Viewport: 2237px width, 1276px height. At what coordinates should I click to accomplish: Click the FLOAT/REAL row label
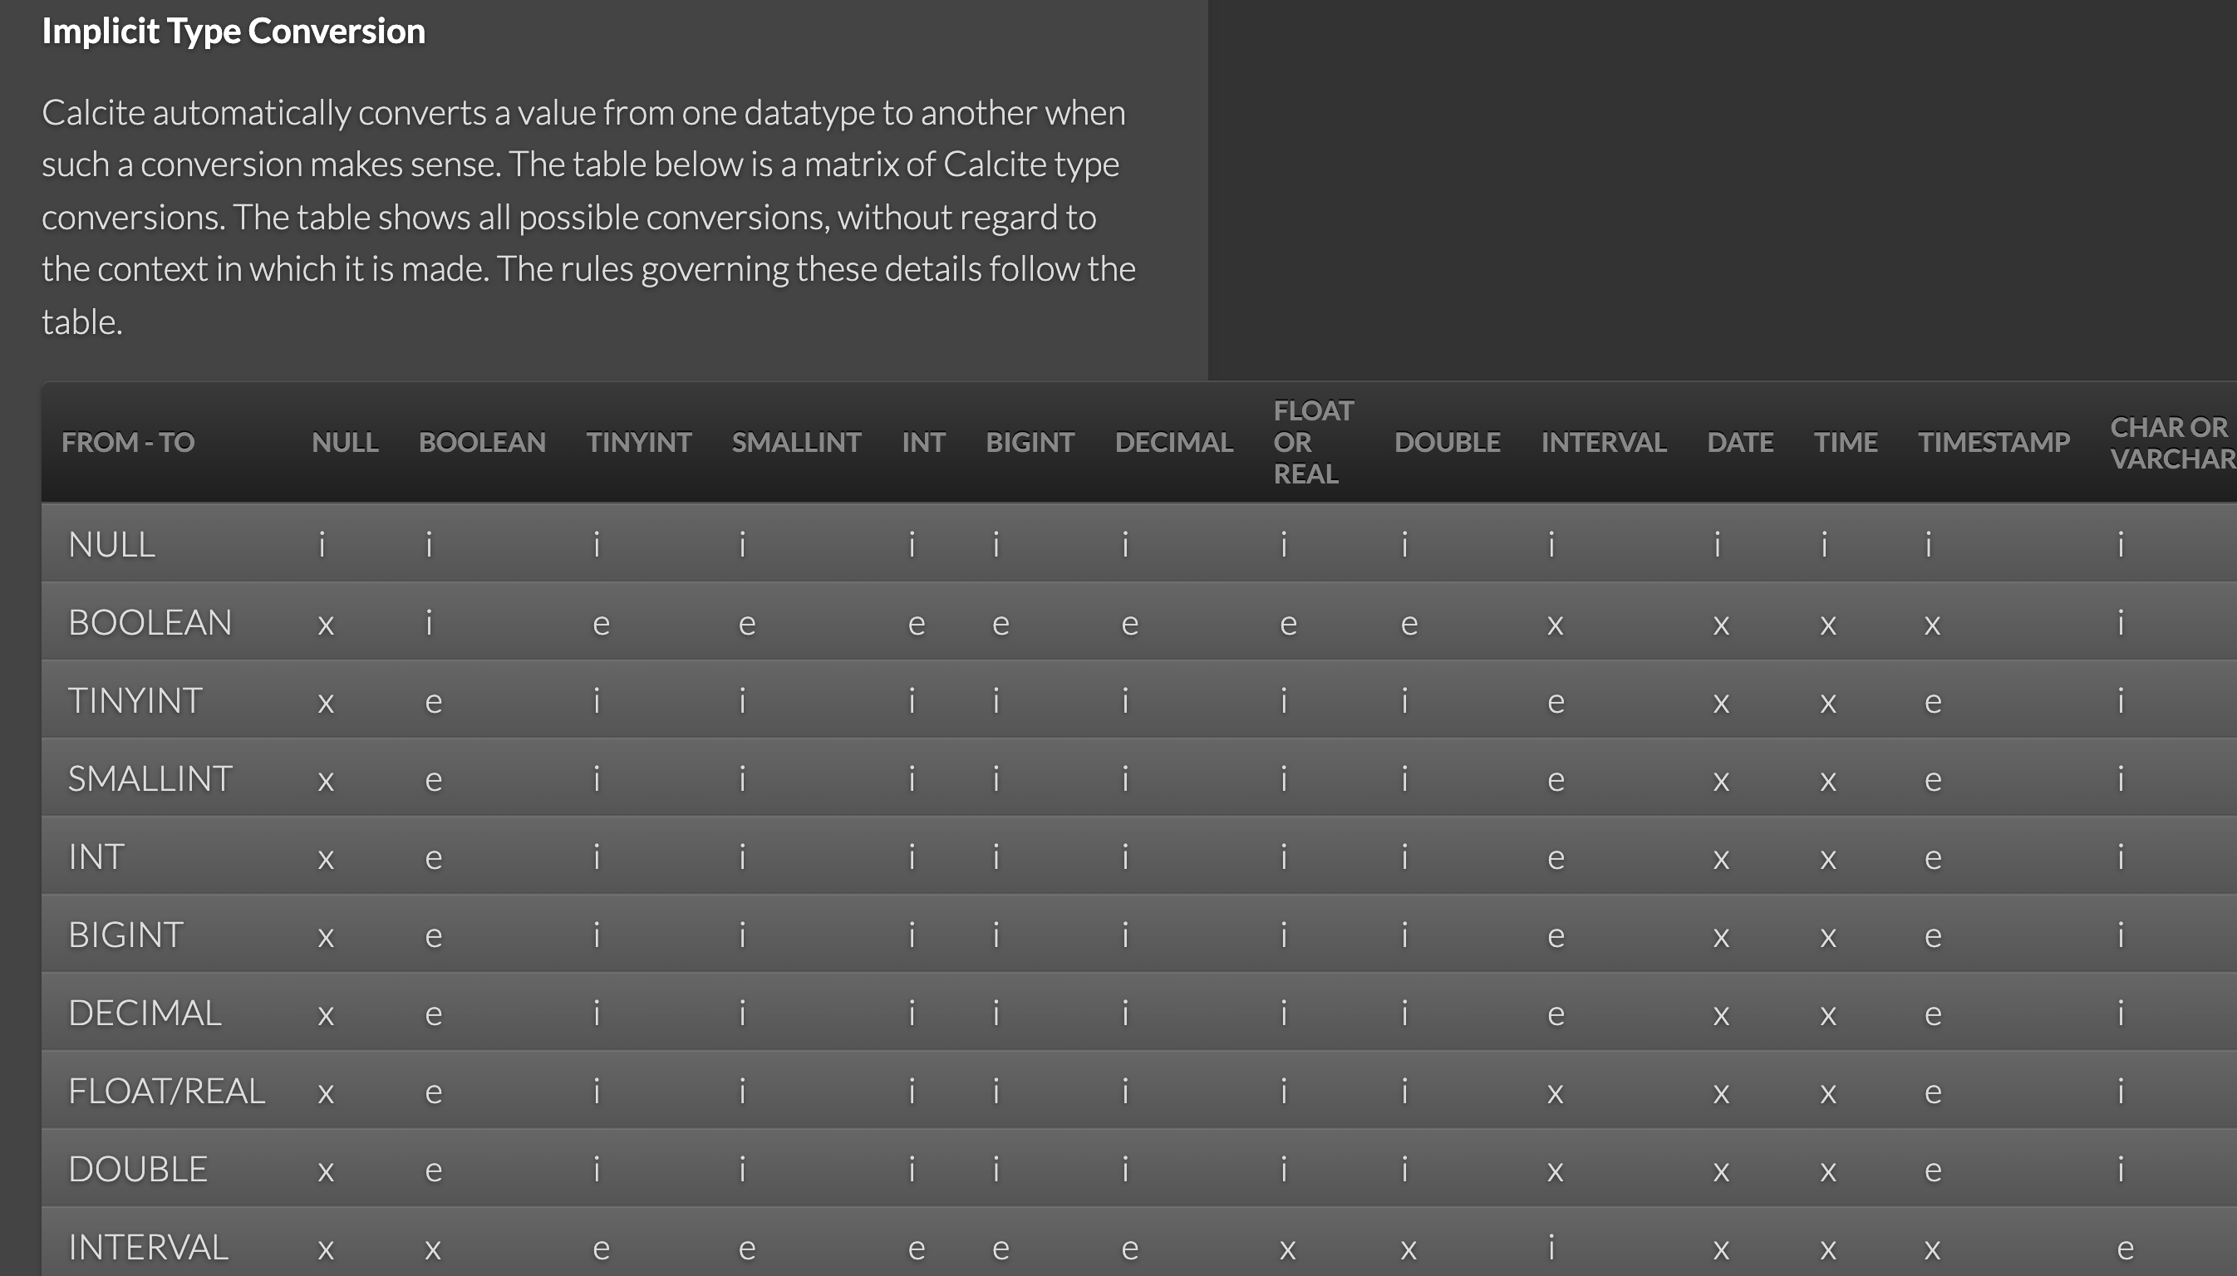coord(166,1091)
